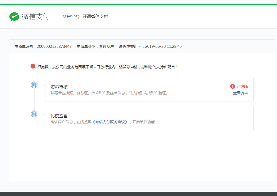The width and height of the screenshot is (277, 196).
Task: Open the 《微信支付服务协议》 agreement link
Action: (110, 122)
